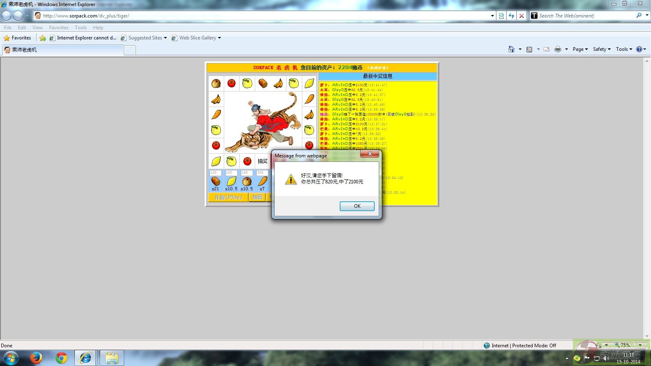Click the lemon x10.5 bet icon
The image size is (651, 366).
[x=231, y=181]
